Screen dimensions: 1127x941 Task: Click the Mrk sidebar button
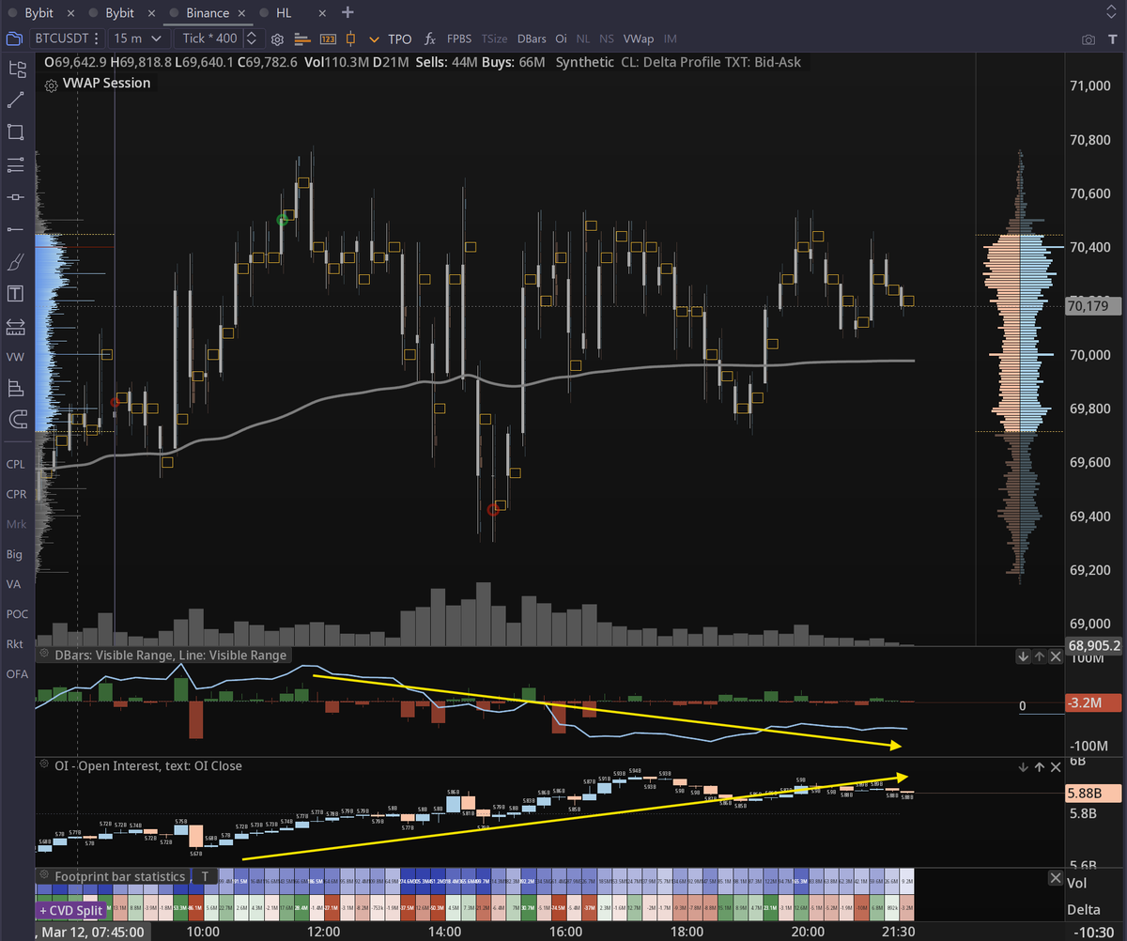[x=16, y=524]
